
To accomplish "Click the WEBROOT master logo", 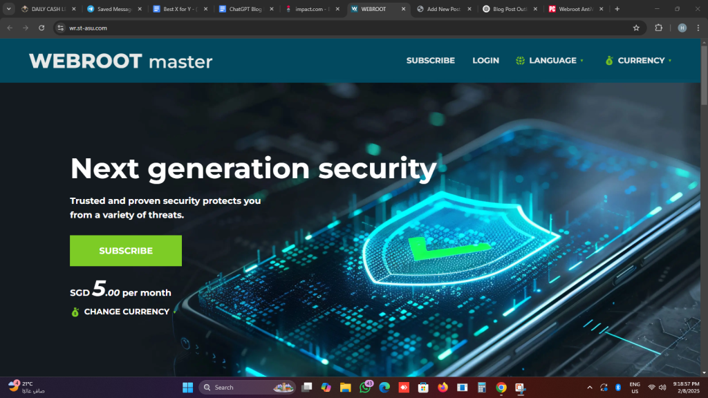I will point(120,61).
